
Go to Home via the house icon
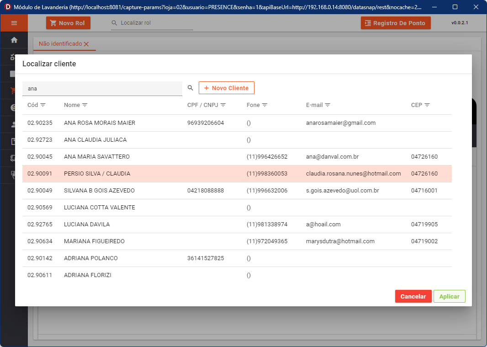tap(14, 40)
